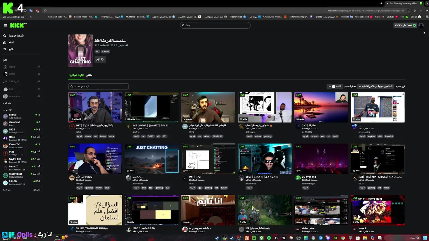Screen dimensions: 429x241
Task: Click the gta tag under zR3d stream
Action: 200,188
